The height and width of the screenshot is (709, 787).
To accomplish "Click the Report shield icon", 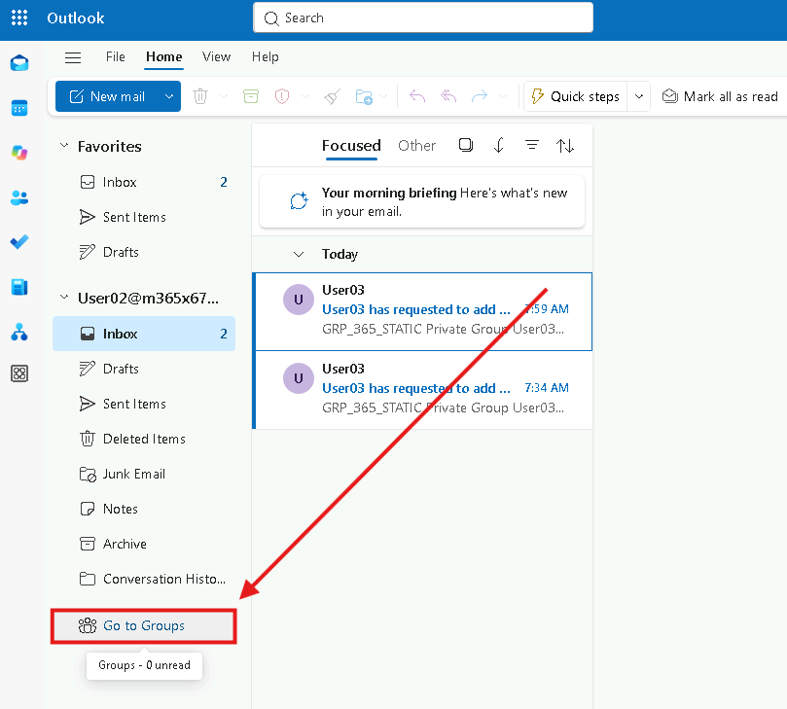I will point(282,96).
